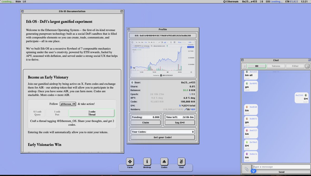The width and height of the screenshot is (311, 176).
Task: Click Hide in the top menu bar
Action: click(18, 2)
